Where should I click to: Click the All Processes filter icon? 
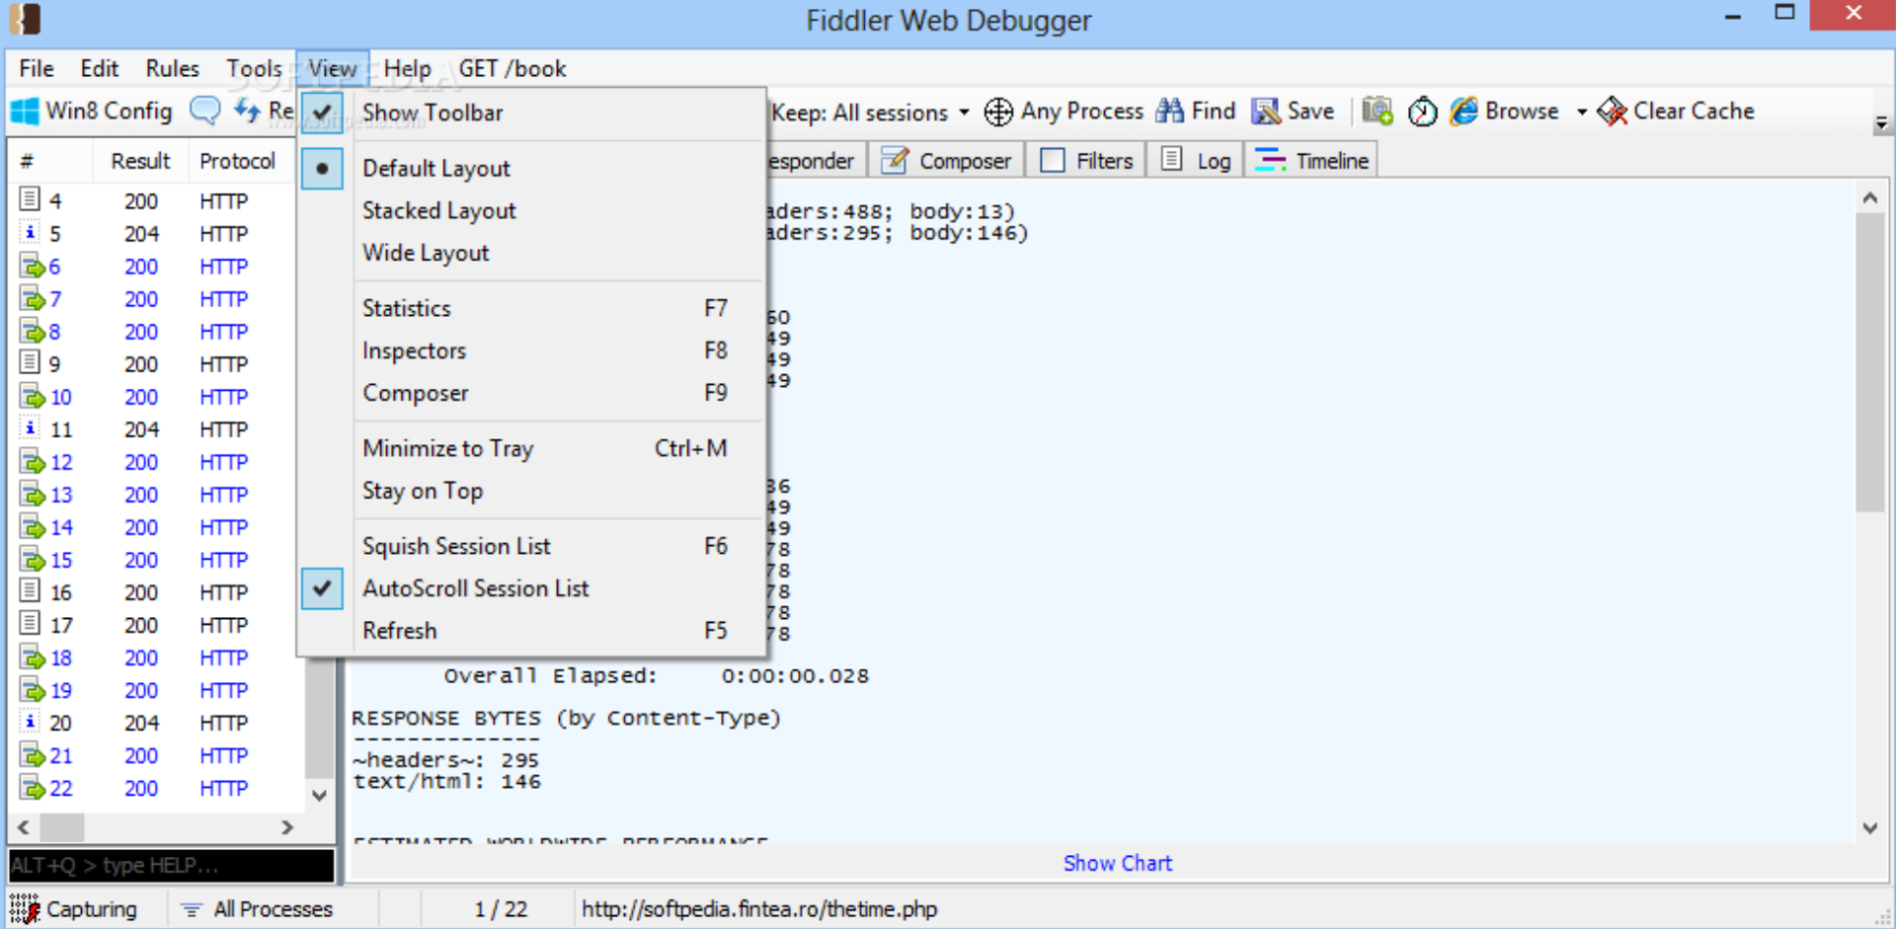tap(192, 909)
